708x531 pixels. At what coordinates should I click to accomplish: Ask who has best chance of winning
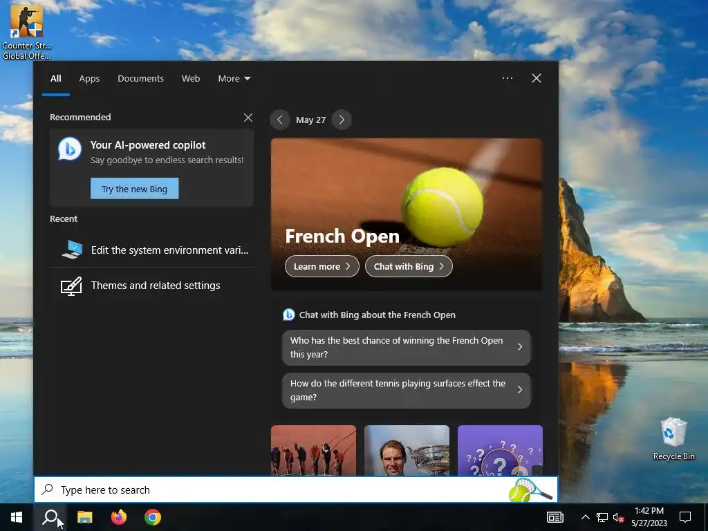[407, 348]
